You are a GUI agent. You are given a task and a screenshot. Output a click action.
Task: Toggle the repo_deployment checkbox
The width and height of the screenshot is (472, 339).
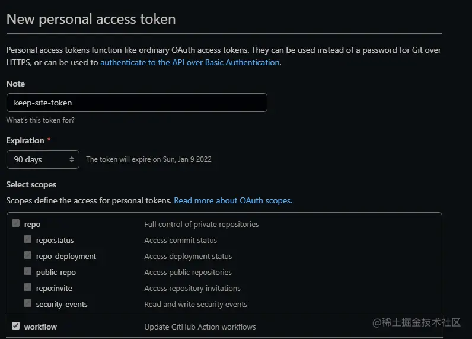[27, 256]
